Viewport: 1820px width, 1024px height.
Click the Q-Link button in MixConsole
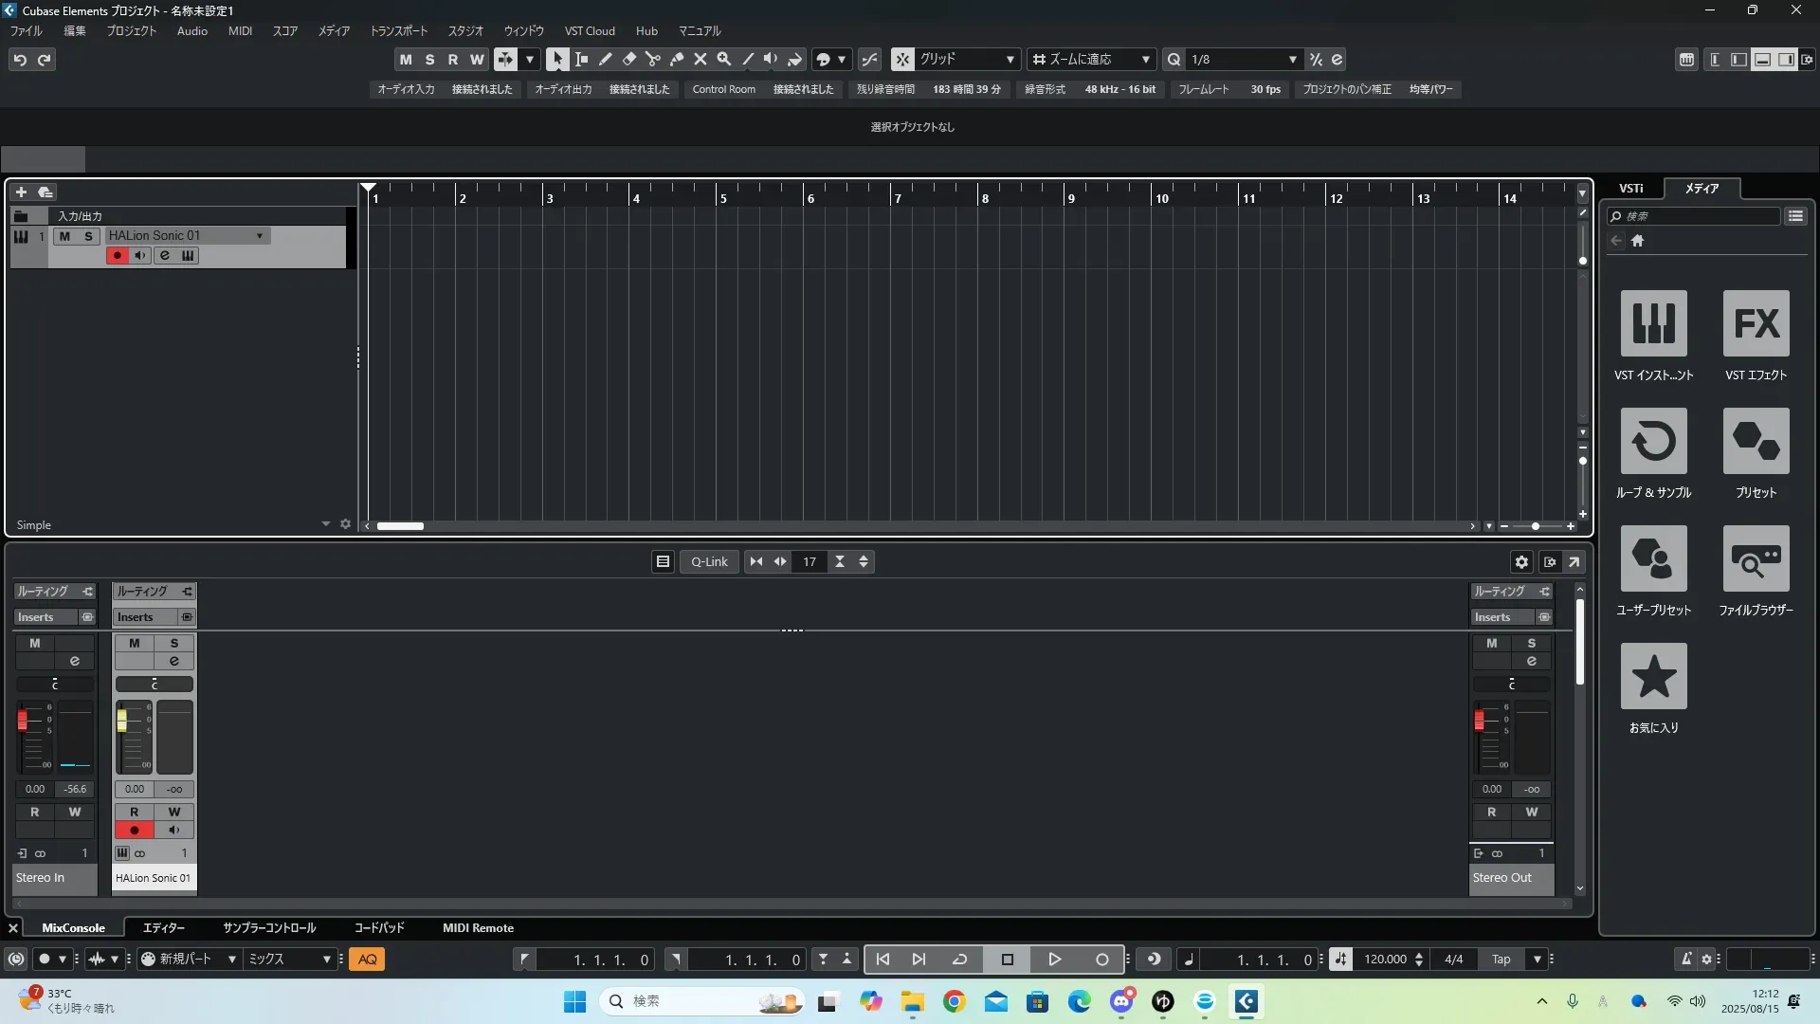(x=708, y=562)
